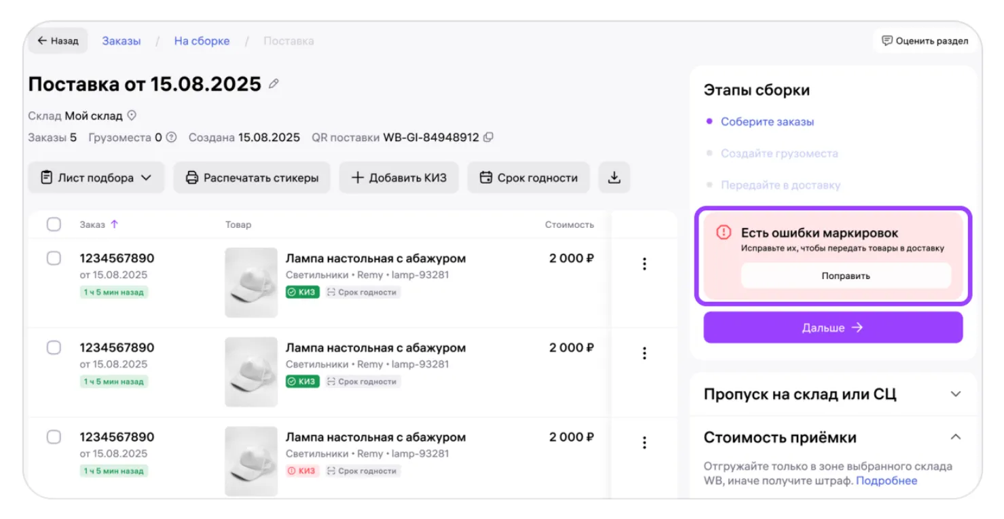This screenshot has width=1004, height=519.
Task: Click the sort arrow in the Заказ column header
Action: 114,225
